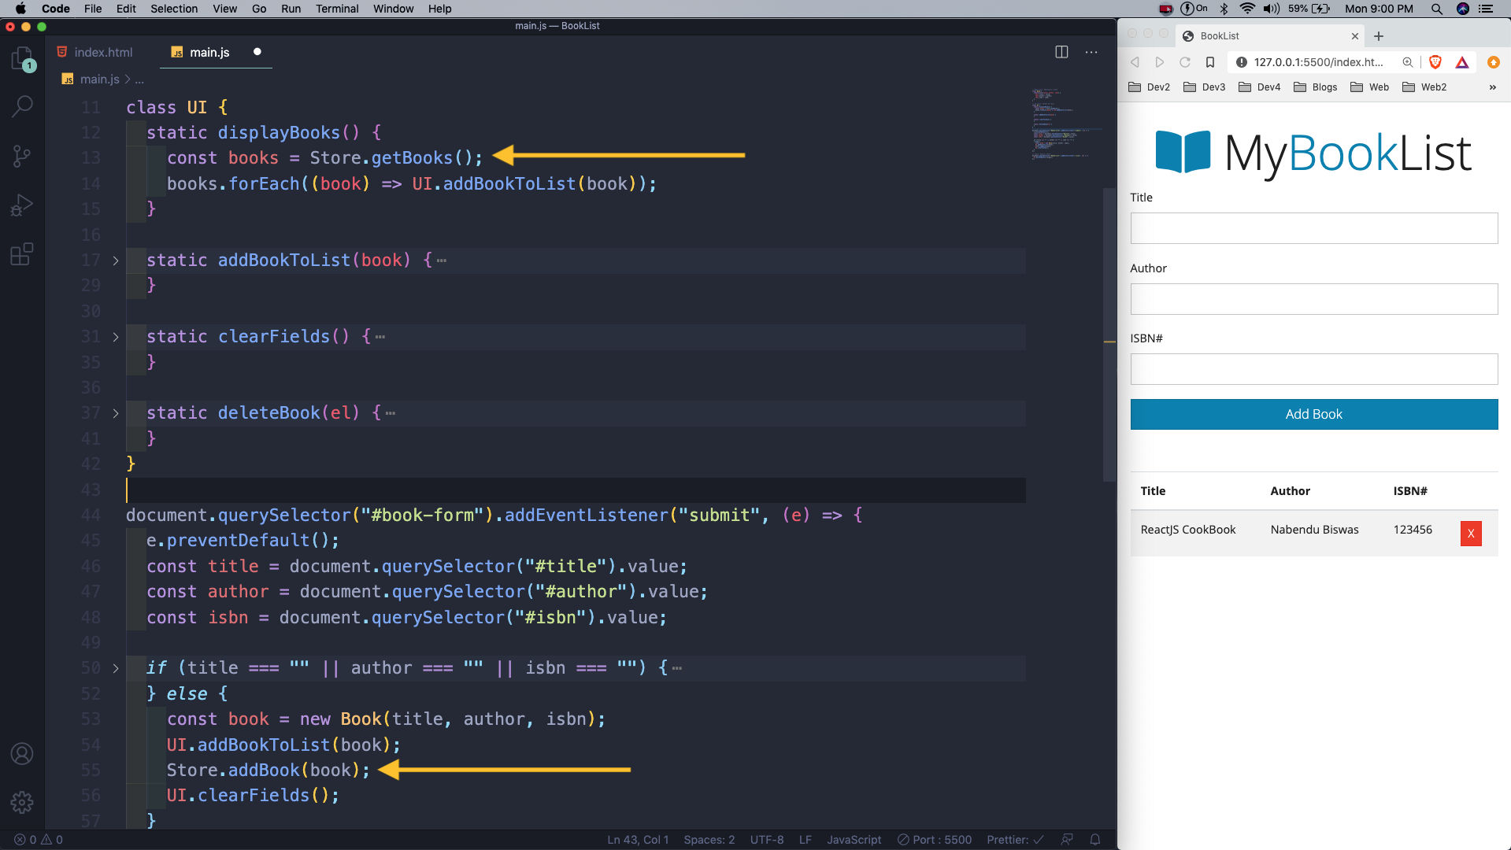1511x850 pixels.
Task: Focus the Title input field
Action: [x=1313, y=228]
